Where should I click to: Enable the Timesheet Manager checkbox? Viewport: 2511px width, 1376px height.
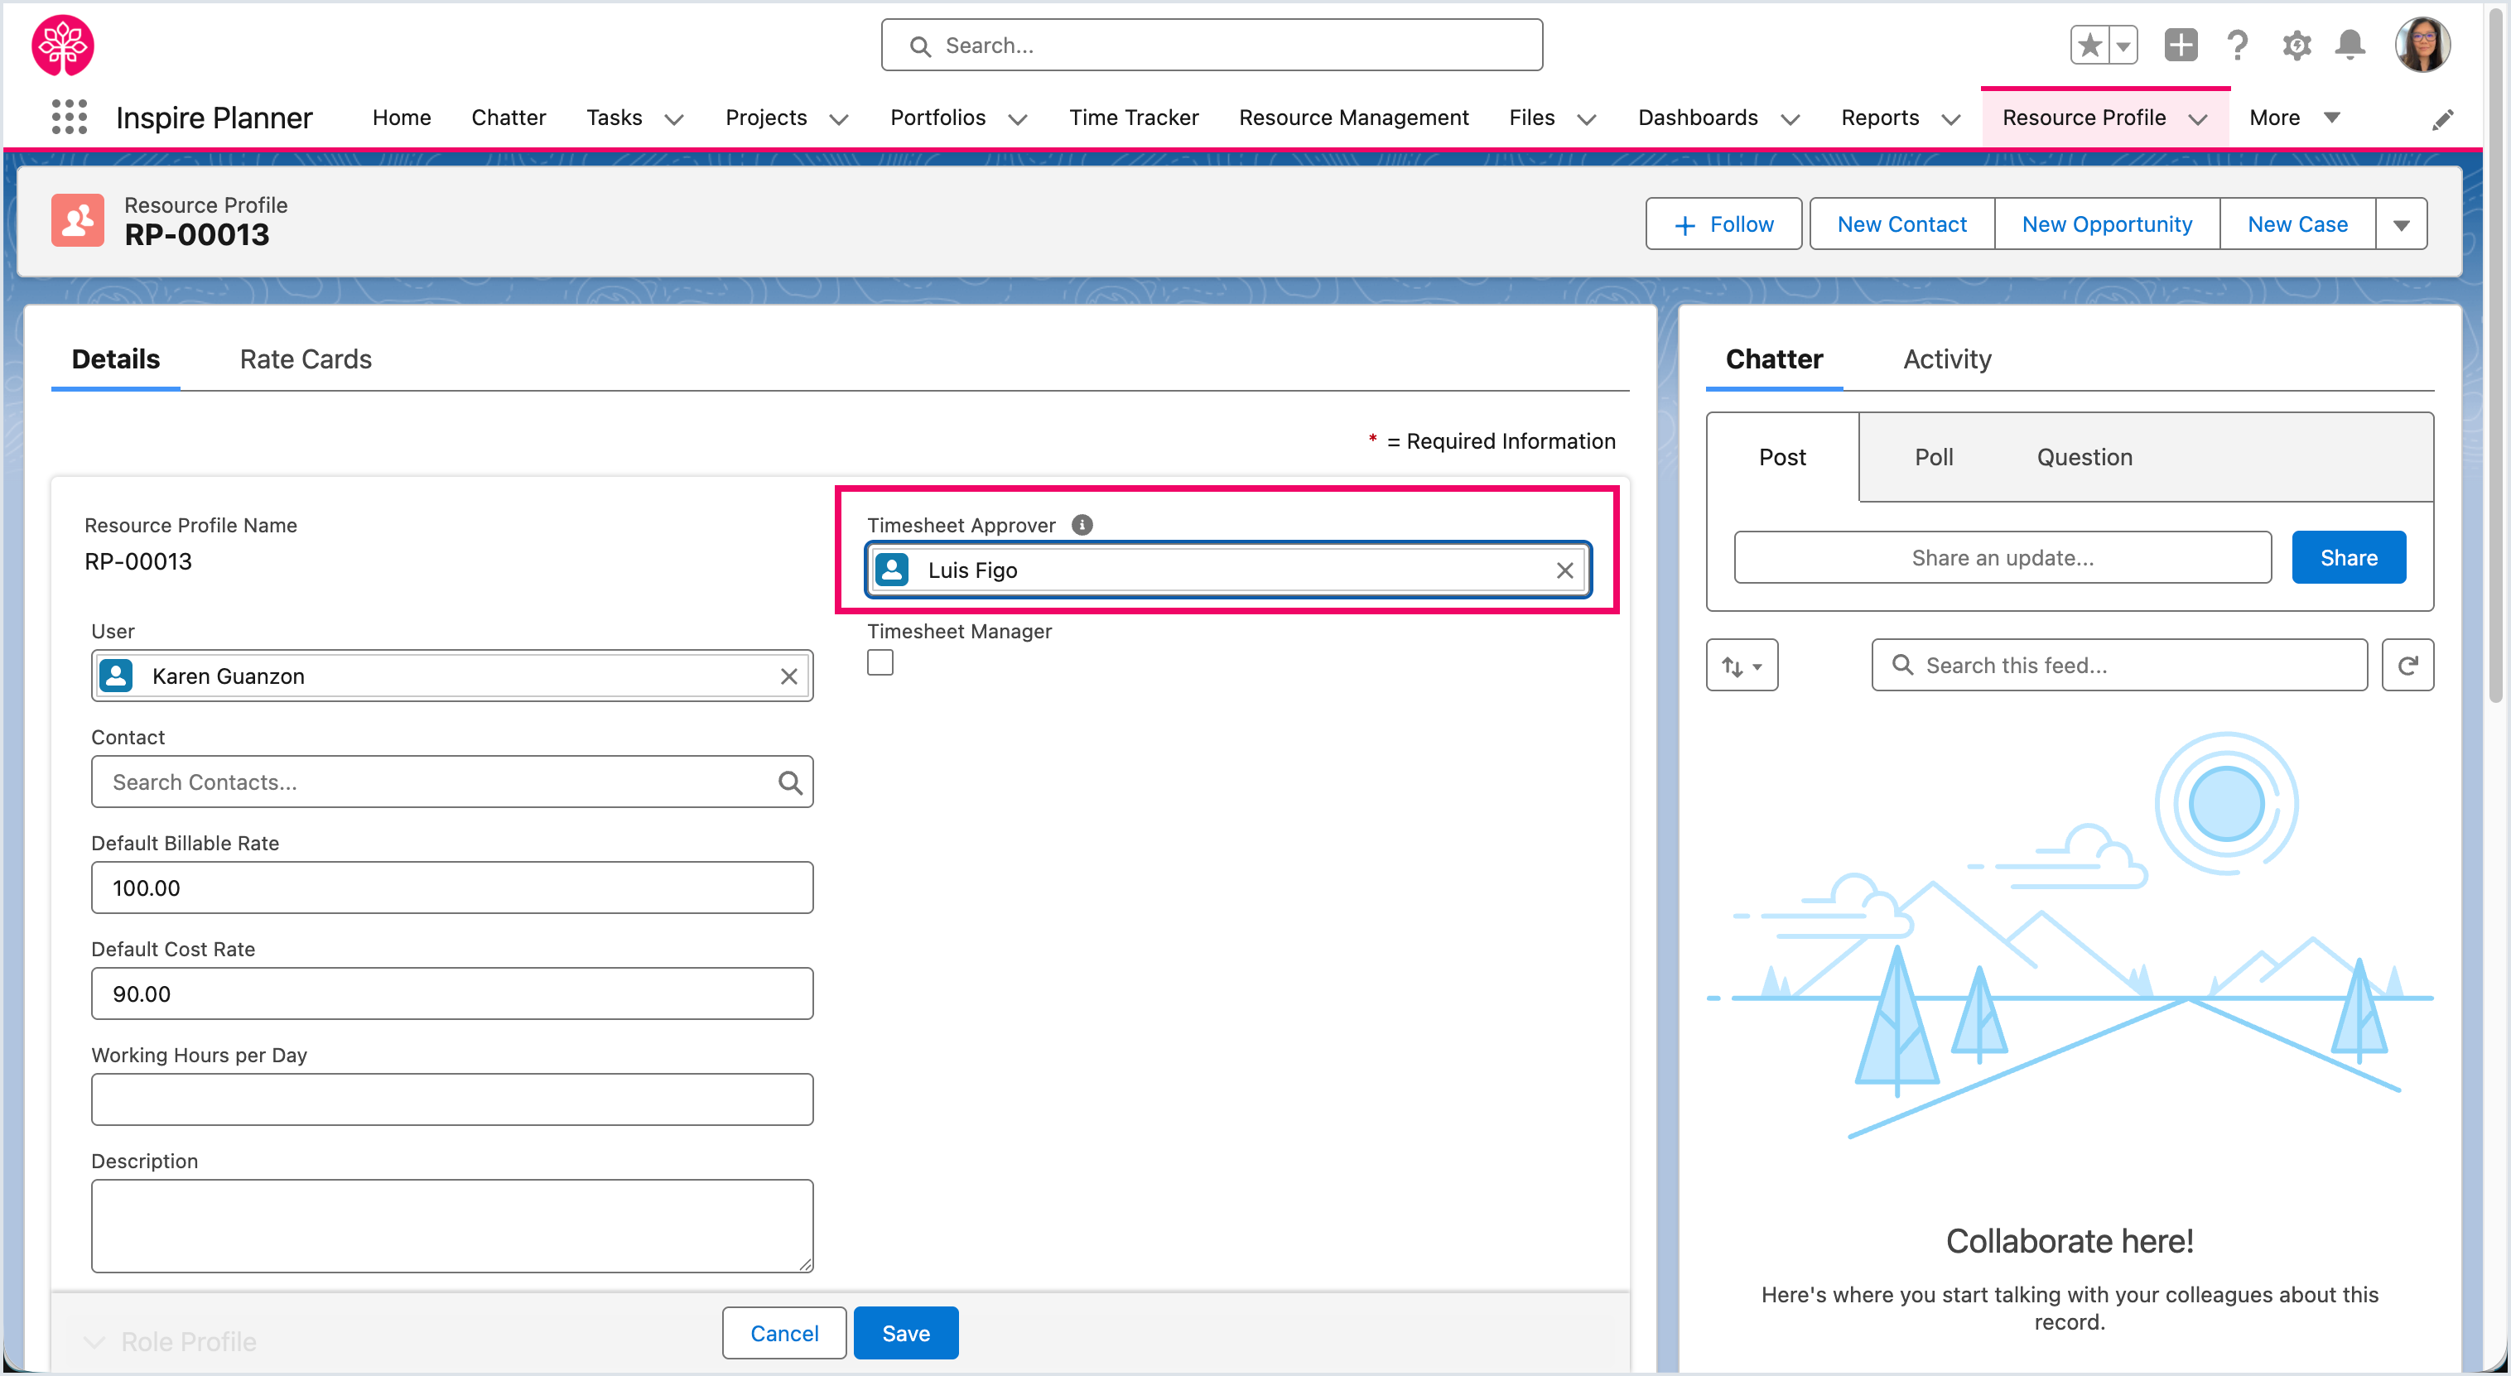click(880, 664)
